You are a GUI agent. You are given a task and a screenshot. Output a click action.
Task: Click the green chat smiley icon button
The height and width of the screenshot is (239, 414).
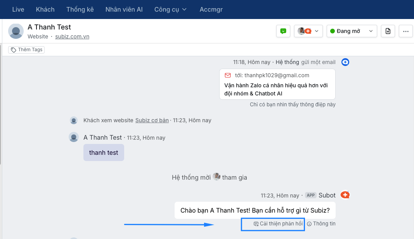click(283, 31)
